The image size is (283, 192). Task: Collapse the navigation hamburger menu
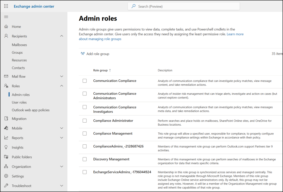point(6,17)
